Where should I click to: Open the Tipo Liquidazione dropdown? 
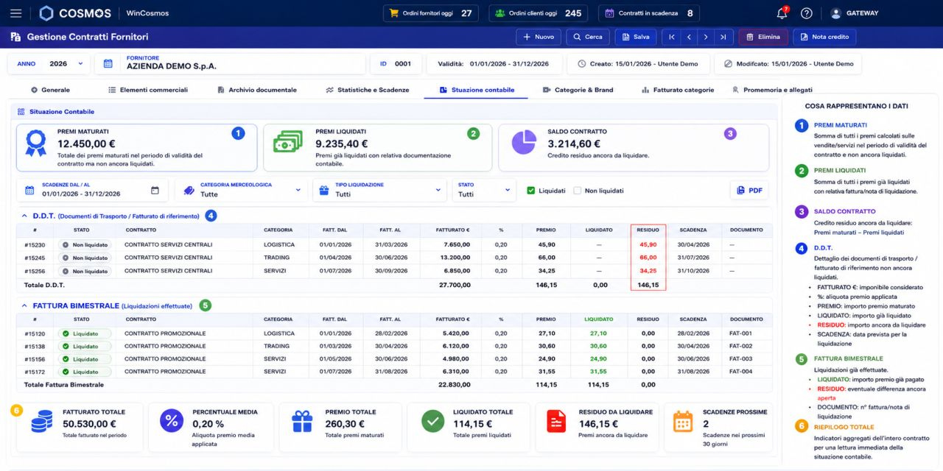click(379, 190)
